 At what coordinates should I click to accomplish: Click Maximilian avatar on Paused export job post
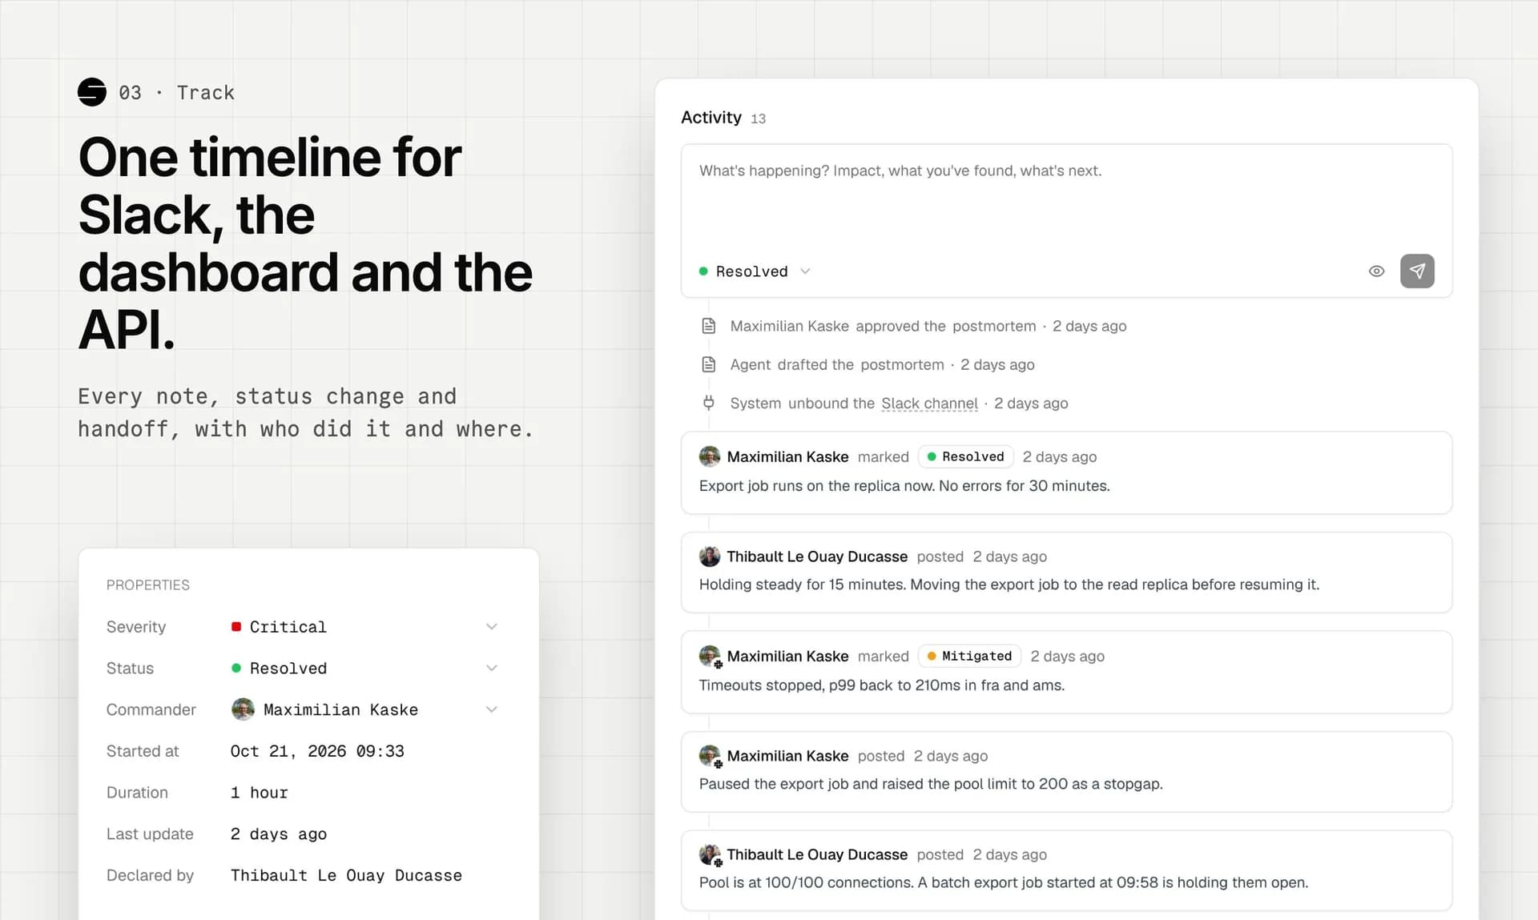[710, 756]
